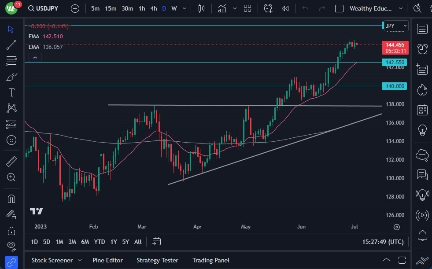Viewport: 432px width, 269px height.
Task: Open the alerts alarm clock panel
Action: click(x=422, y=48)
